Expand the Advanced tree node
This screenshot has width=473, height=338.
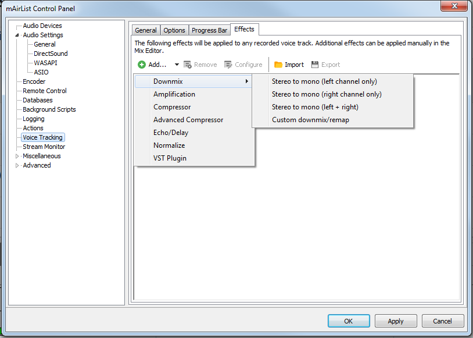[17, 165]
